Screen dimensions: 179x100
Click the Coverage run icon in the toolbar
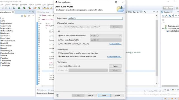24,8
